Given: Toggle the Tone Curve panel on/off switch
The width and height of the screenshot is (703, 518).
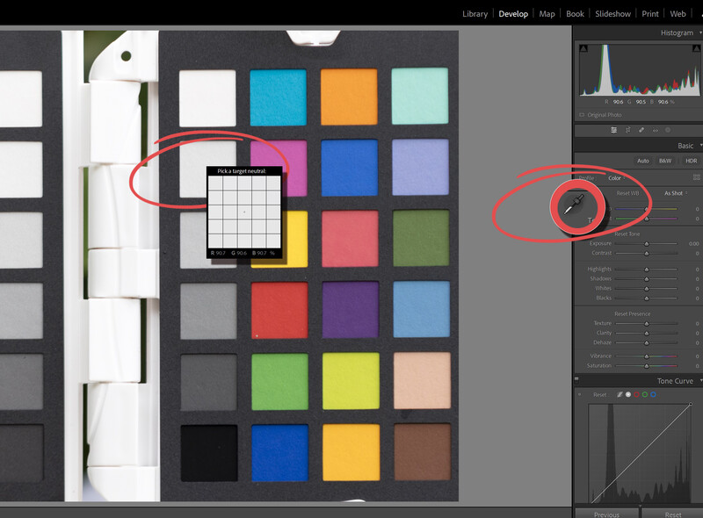Looking at the screenshot, I should 576,379.
